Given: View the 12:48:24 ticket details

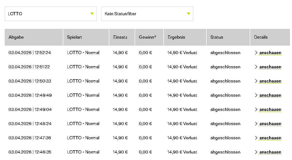Looking at the screenshot, I should coord(270,124).
